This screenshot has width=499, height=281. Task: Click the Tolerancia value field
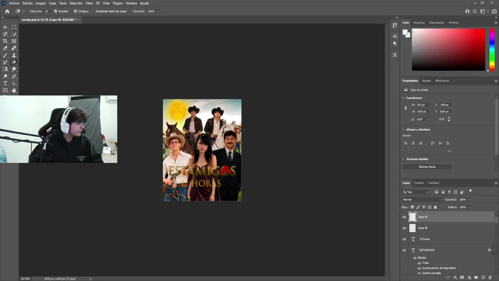pyautogui.click(x=47, y=11)
